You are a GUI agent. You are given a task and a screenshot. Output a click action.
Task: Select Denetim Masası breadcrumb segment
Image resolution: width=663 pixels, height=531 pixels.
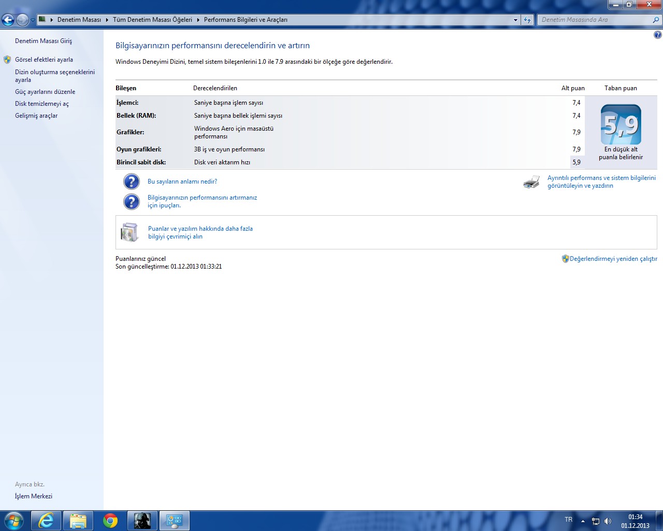click(79, 20)
